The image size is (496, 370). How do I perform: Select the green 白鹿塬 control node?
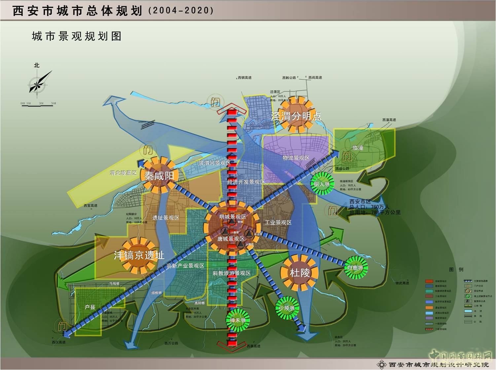(x=355, y=267)
